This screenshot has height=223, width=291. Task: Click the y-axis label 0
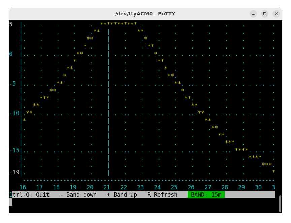[x=11, y=54]
